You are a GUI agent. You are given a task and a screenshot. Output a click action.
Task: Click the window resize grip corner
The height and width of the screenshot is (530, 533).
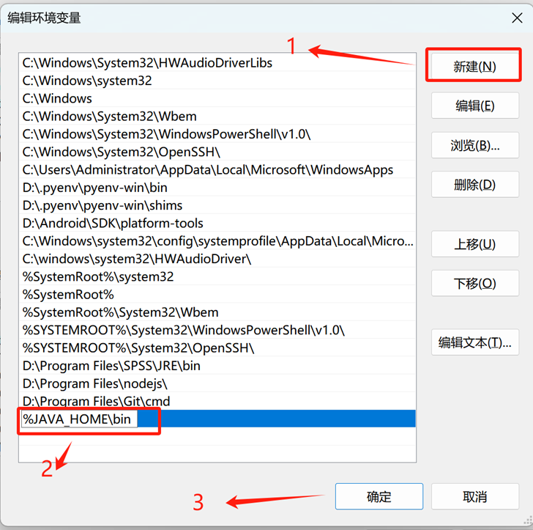click(x=528, y=520)
